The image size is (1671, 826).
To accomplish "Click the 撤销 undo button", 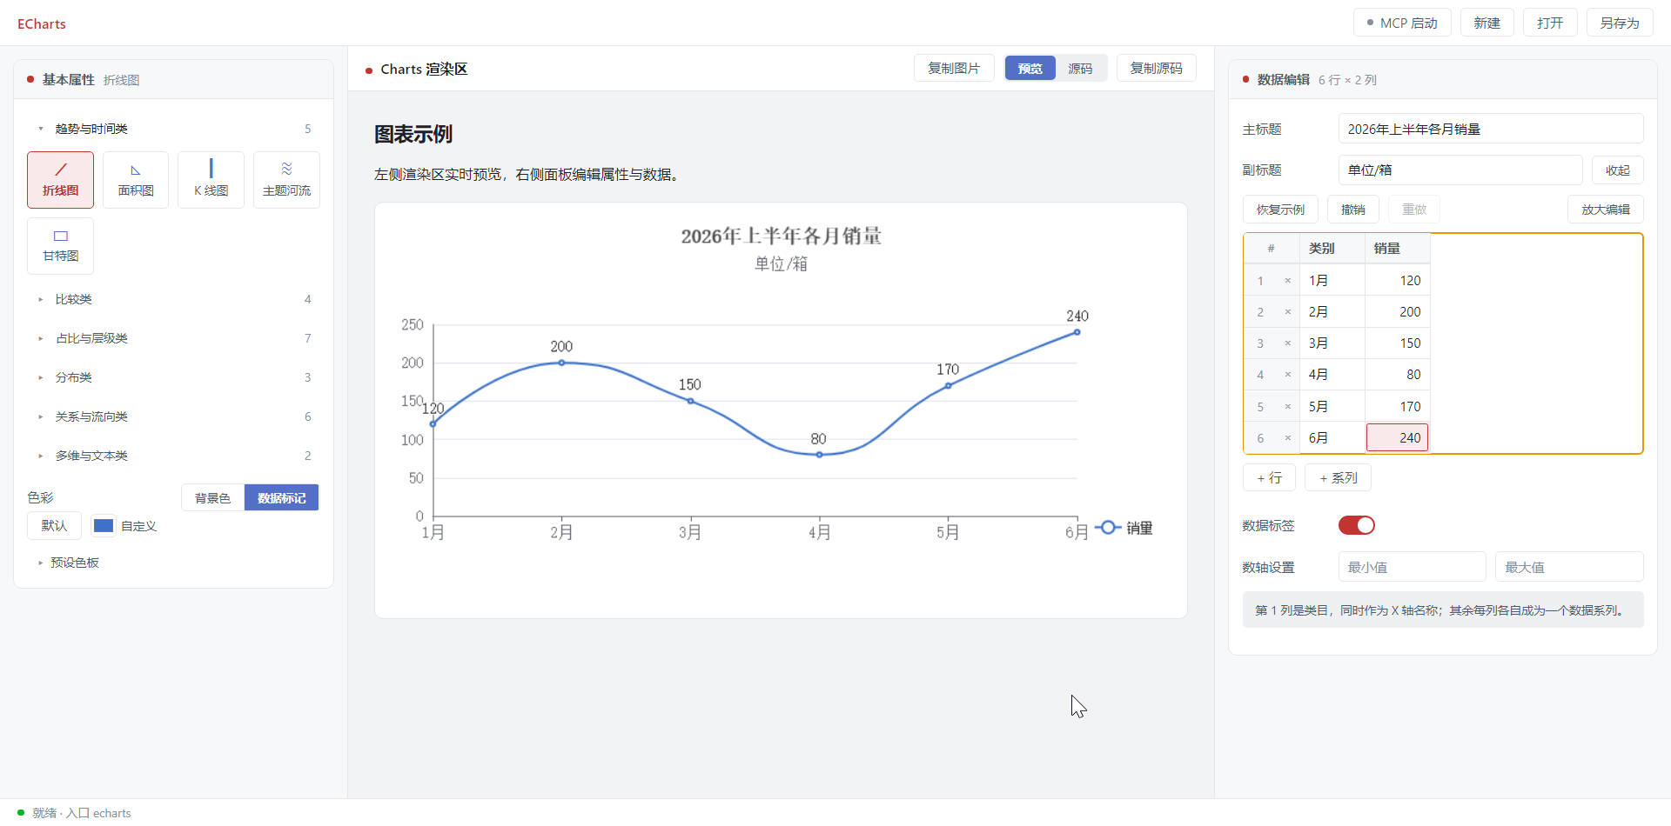I will click(x=1353, y=209).
